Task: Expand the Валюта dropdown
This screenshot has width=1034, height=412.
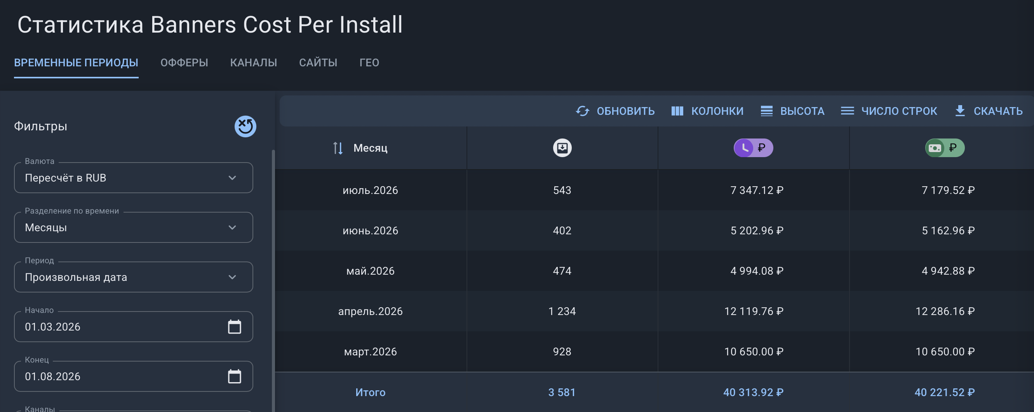Action: pos(133,178)
